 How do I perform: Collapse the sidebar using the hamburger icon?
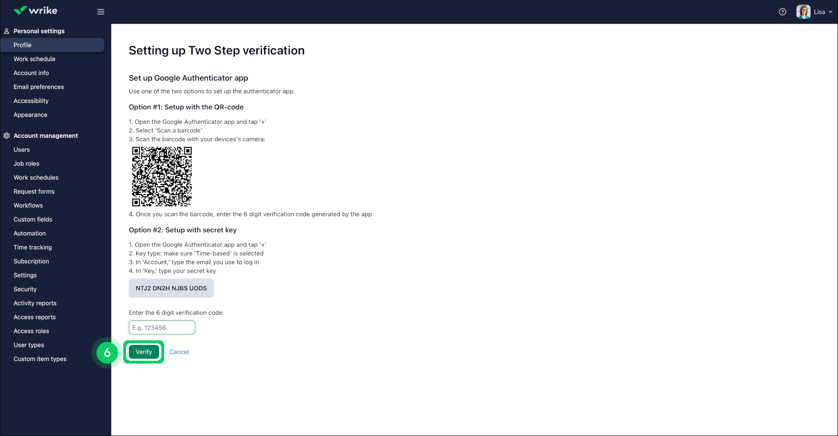[101, 12]
